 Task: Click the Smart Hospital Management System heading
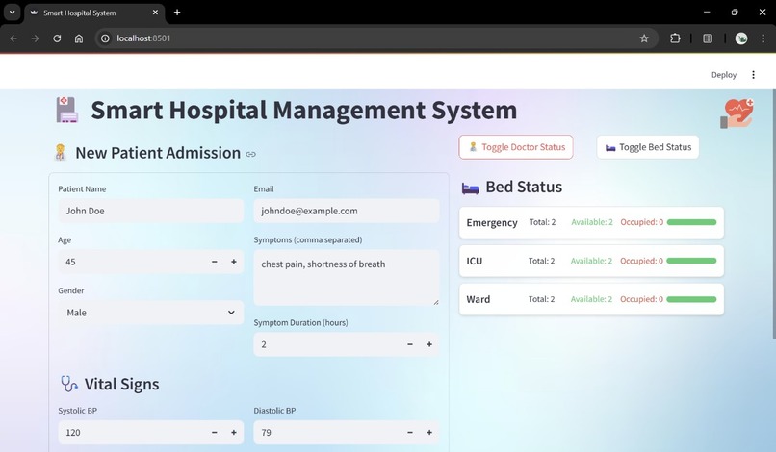click(304, 110)
